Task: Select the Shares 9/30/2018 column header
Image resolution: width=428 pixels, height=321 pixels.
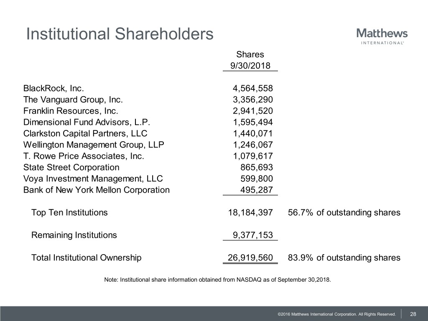Action: coord(250,60)
